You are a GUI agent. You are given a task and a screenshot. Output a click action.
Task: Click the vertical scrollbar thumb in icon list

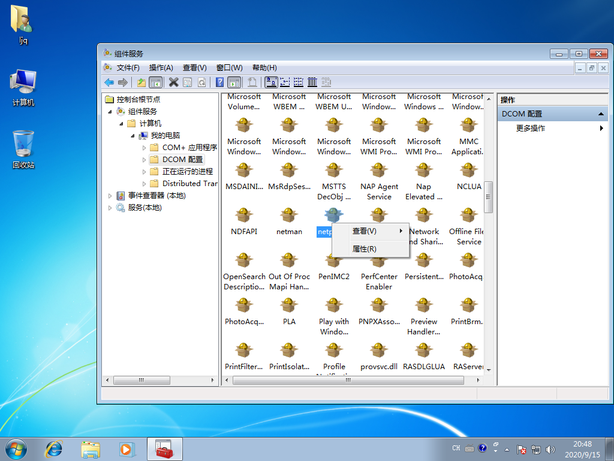tap(489, 196)
